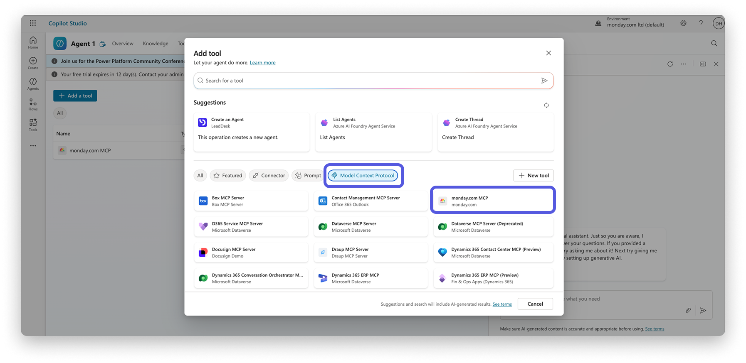Click the Search for a tool field
Screen dimensions: 746x363
[x=373, y=81]
